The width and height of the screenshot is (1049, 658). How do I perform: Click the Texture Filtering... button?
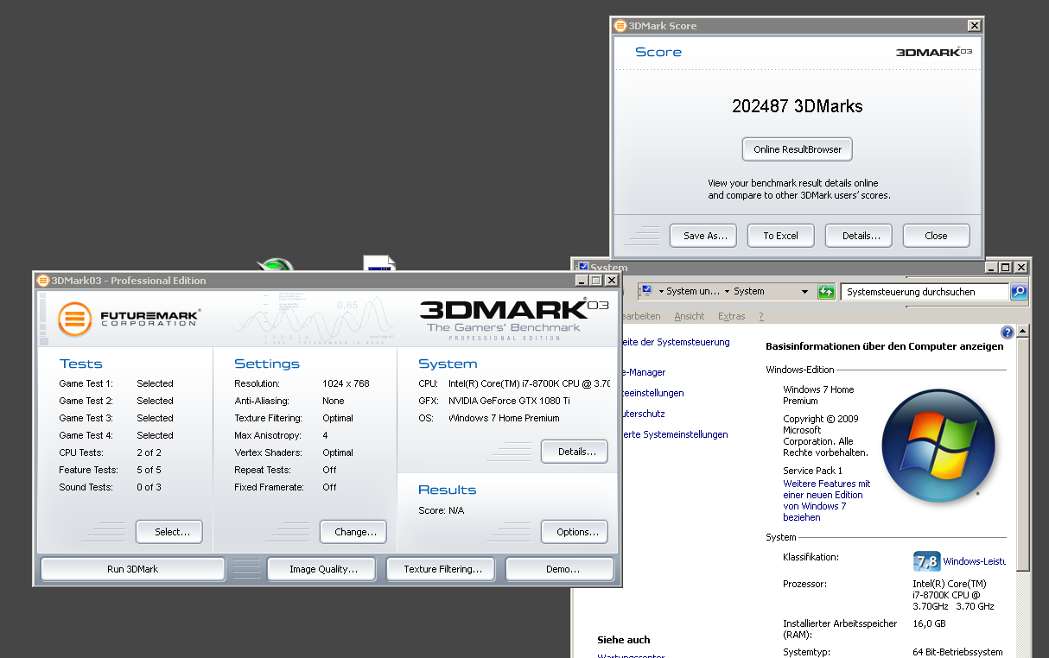pyautogui.click(x=442, y=569)
